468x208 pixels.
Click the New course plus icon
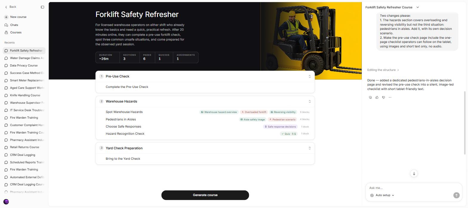click(6, 17)
